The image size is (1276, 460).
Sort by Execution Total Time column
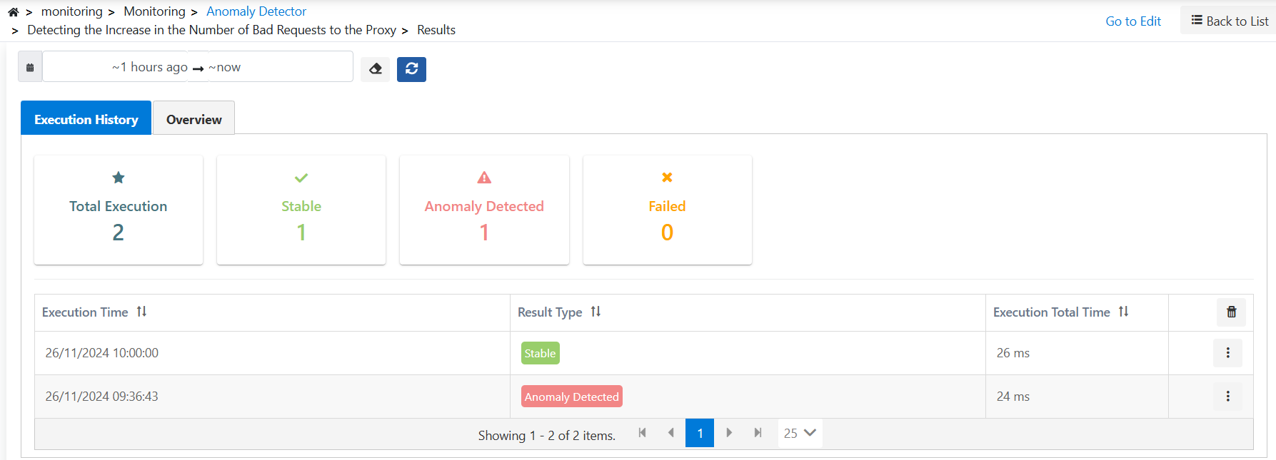point(1123,312)
